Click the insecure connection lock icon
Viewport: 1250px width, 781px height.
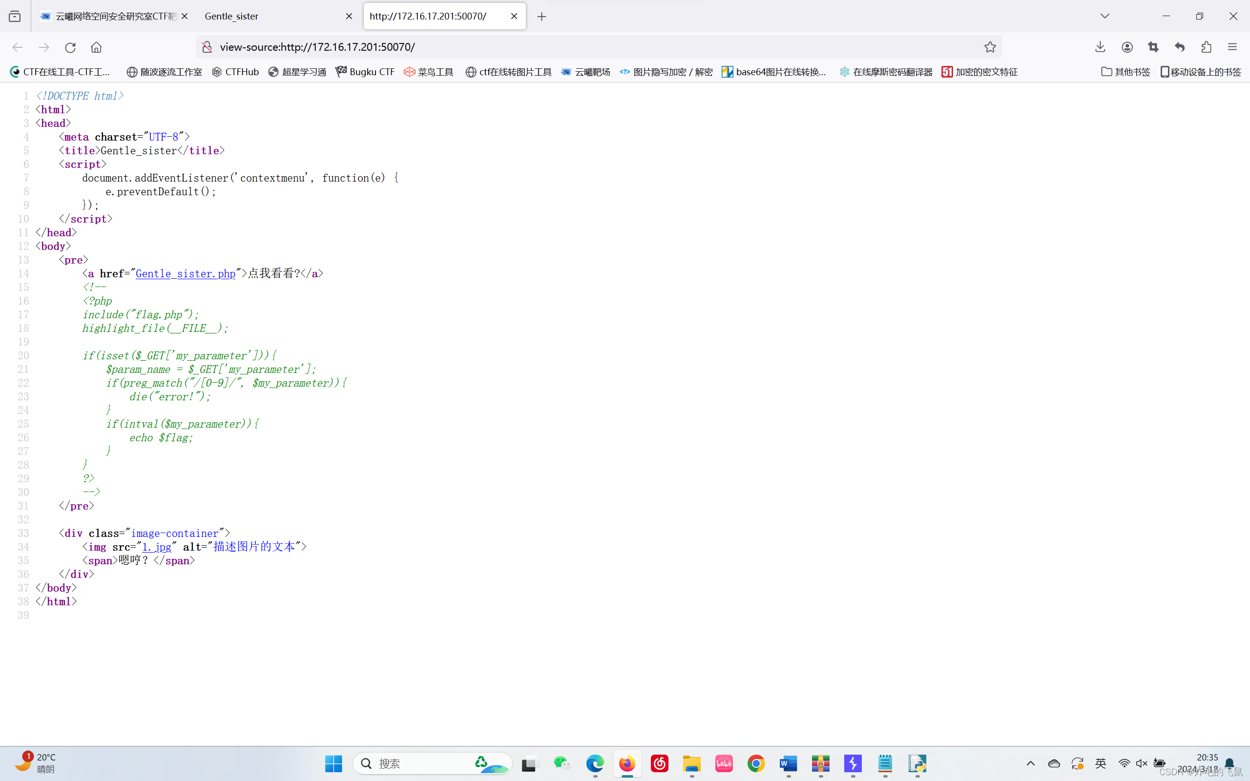[207, 47]
